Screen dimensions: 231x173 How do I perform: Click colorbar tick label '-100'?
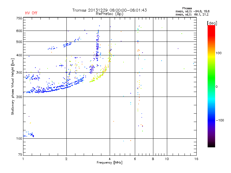pyautogui.click(x=220, y=120)
